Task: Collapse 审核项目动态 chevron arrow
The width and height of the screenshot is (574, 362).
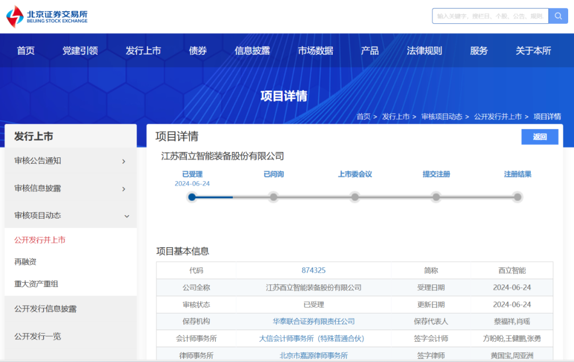Action: pos(126,216)
